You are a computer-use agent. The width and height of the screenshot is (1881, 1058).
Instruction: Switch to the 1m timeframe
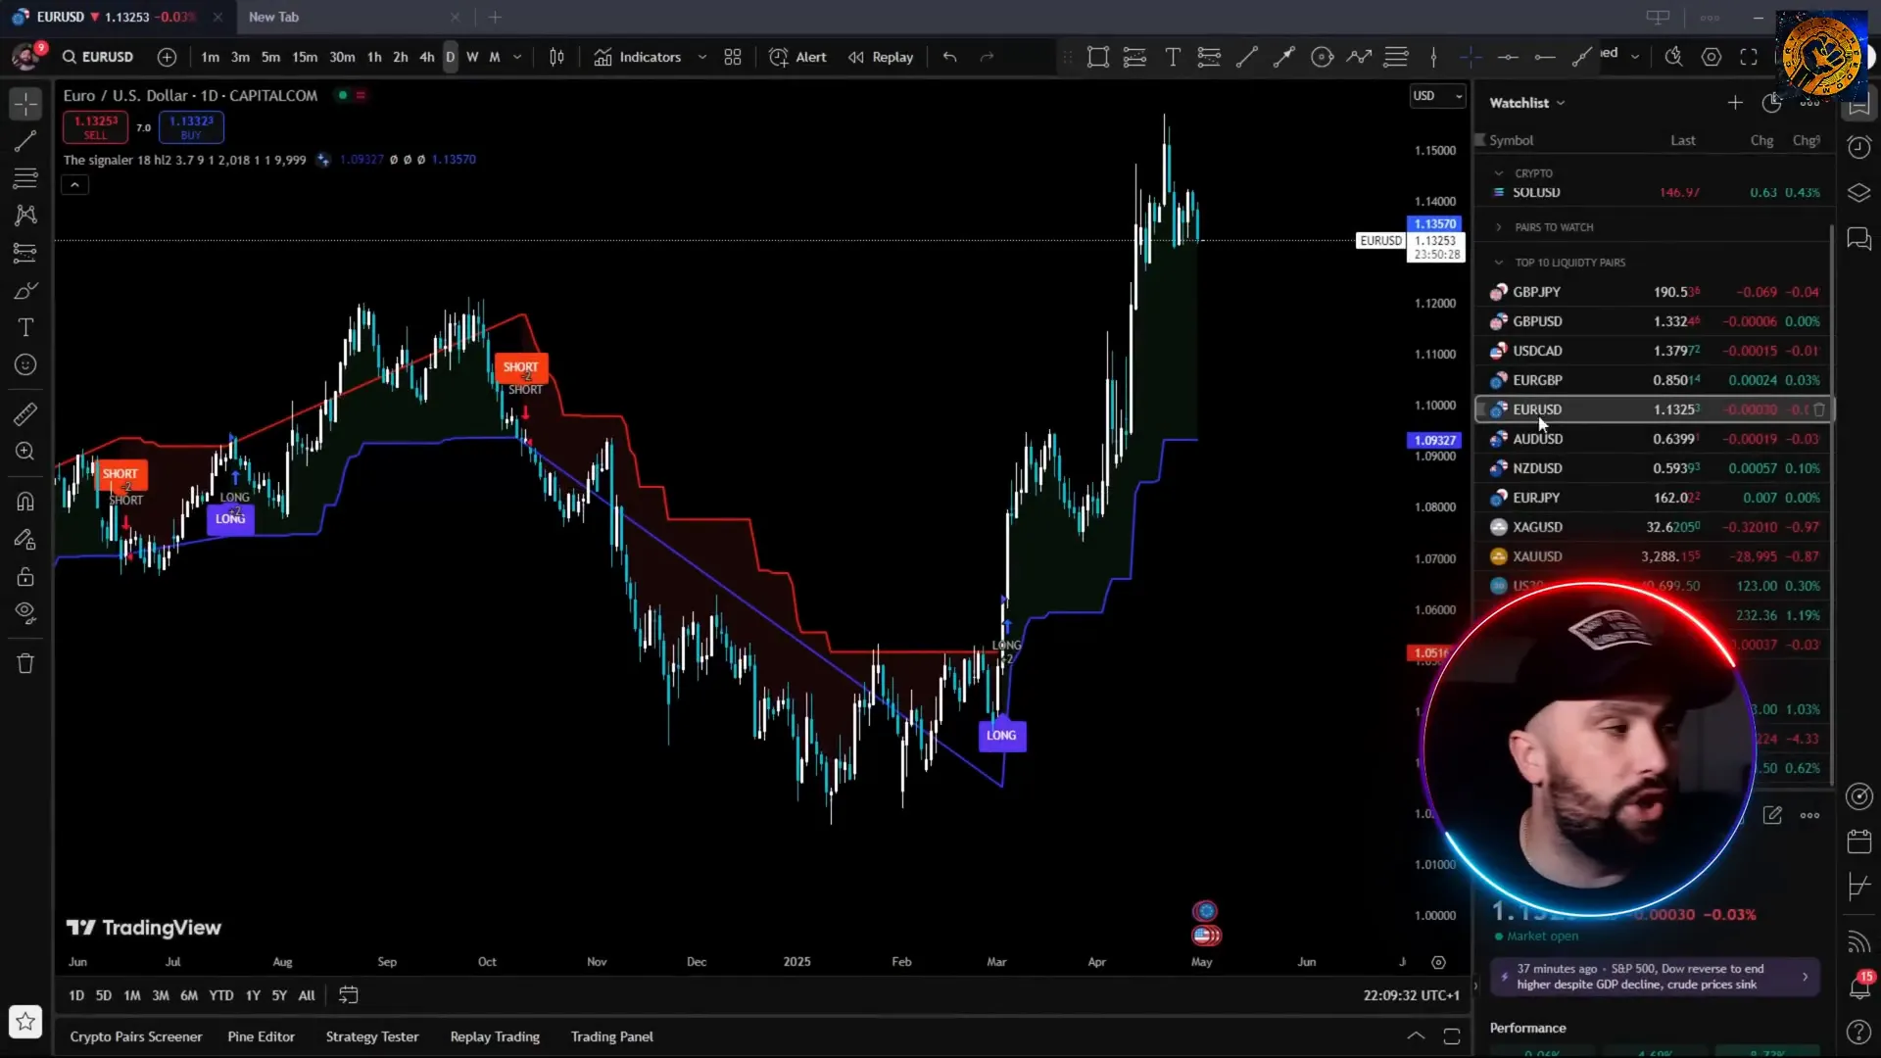(210, 57)
